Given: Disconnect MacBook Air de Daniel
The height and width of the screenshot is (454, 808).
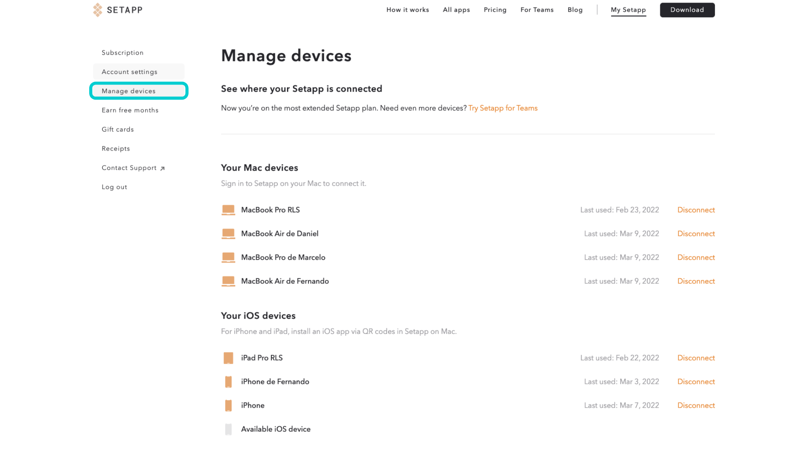Looking at the screenshot, I should point(696,234).
